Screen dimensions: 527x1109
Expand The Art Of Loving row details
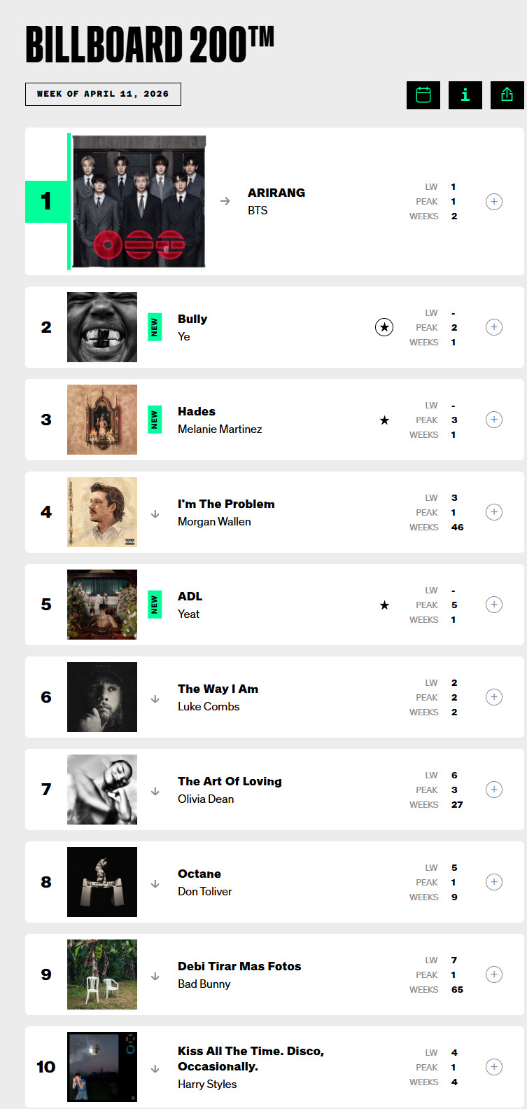494,790
